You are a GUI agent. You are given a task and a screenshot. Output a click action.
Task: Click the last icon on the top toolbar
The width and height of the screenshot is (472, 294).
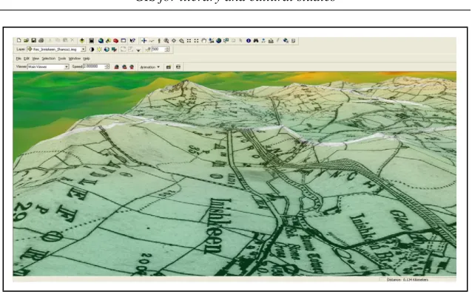tap(293, 41)
